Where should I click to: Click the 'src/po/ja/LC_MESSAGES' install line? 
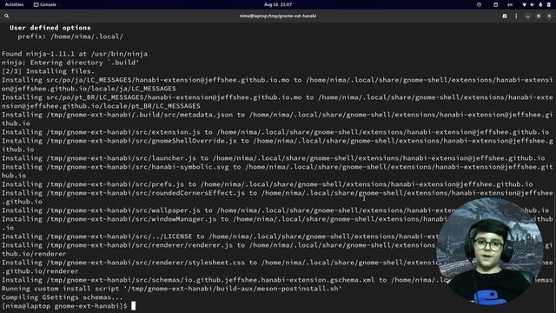(277, 84)
